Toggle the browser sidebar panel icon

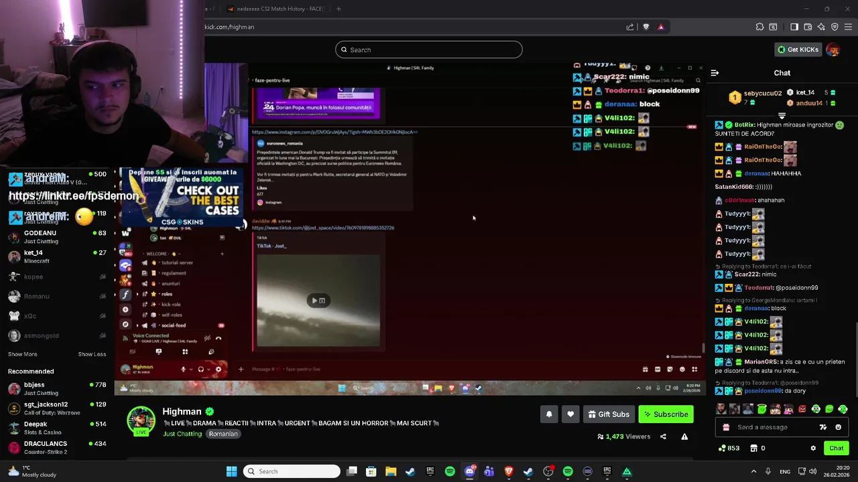[794, 27]
